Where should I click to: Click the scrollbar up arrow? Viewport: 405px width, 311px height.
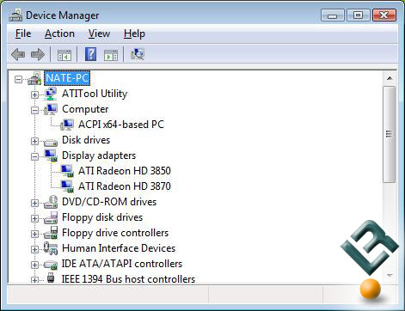click(390, 78)
